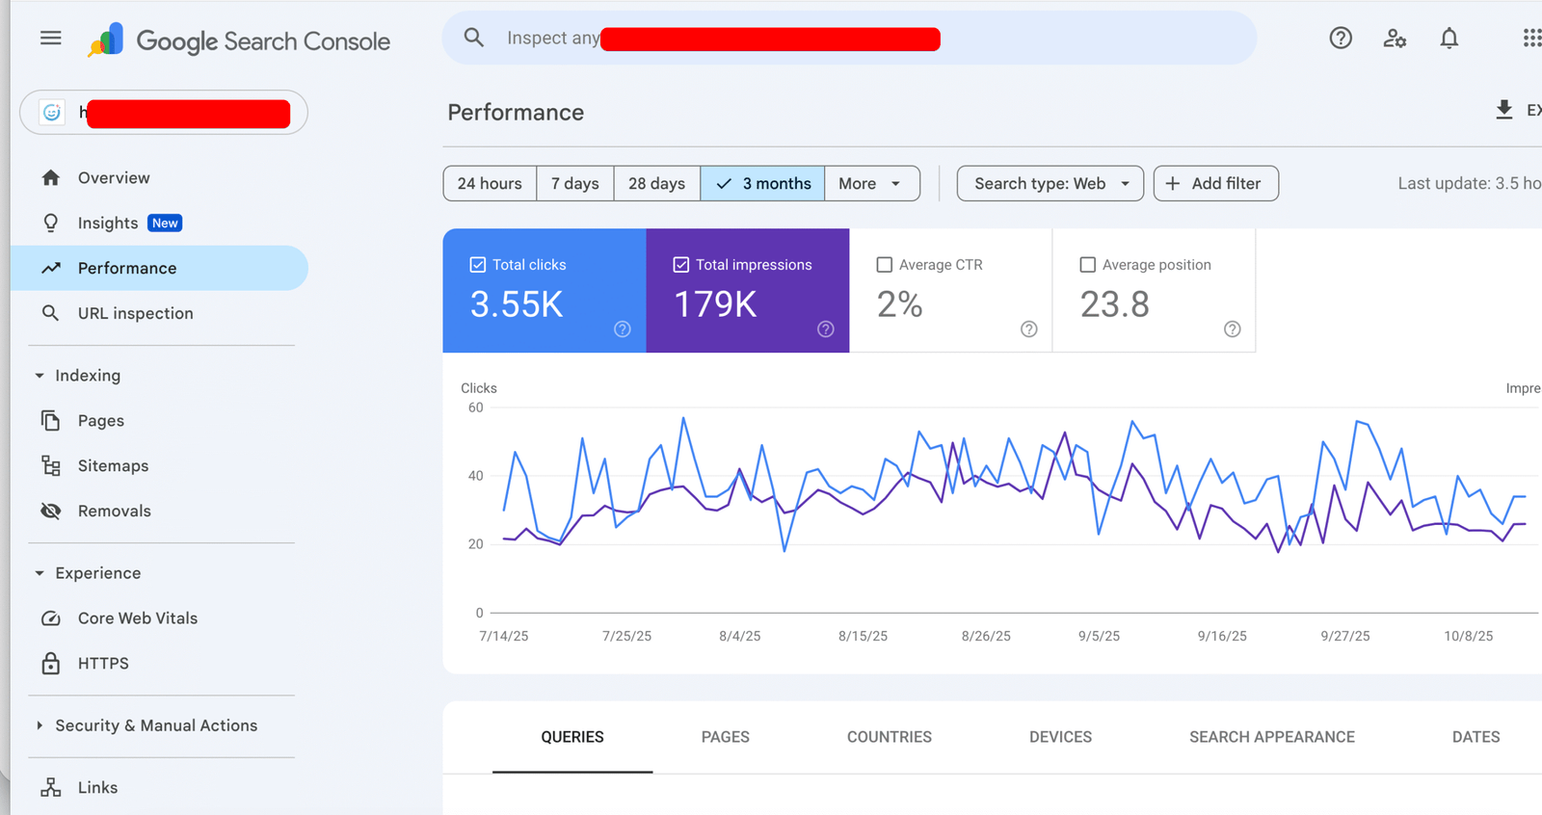Enable the Average CTR checkbox

pos(885,265)
